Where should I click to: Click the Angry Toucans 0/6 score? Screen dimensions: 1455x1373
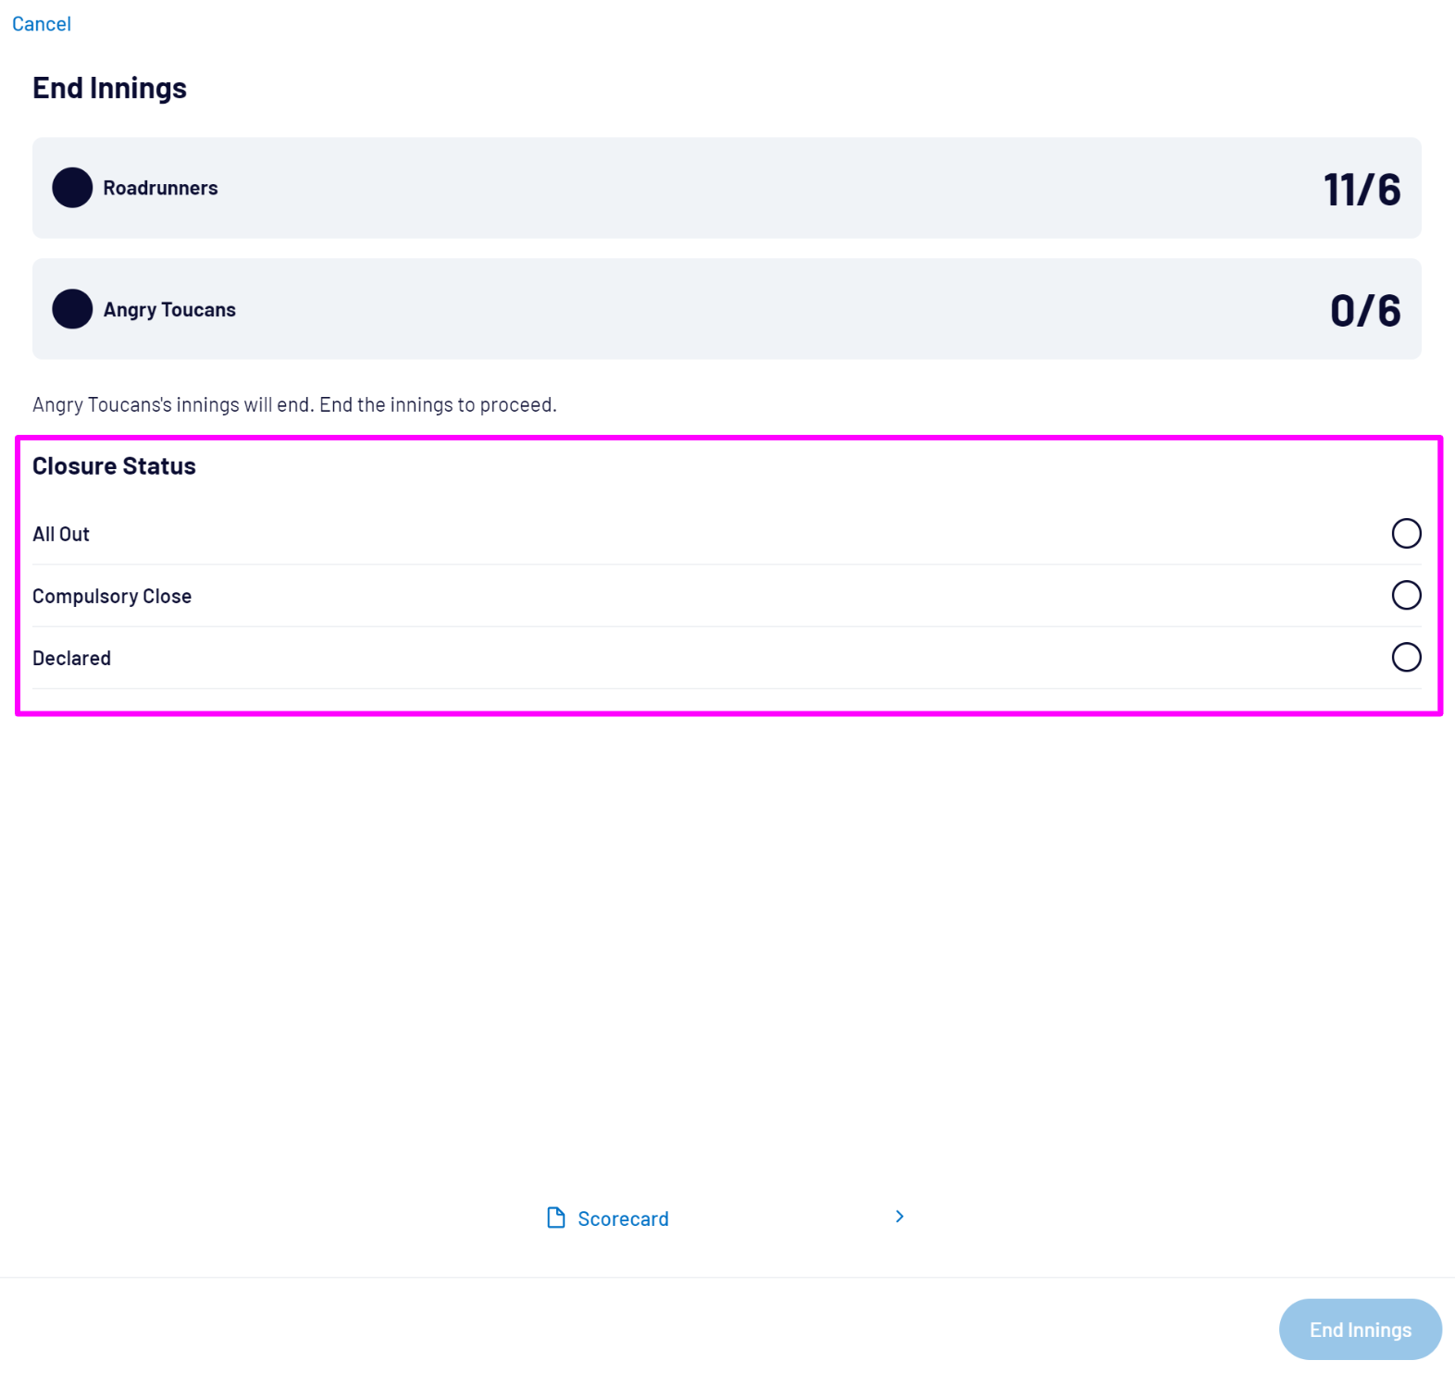click(1365, 311)
